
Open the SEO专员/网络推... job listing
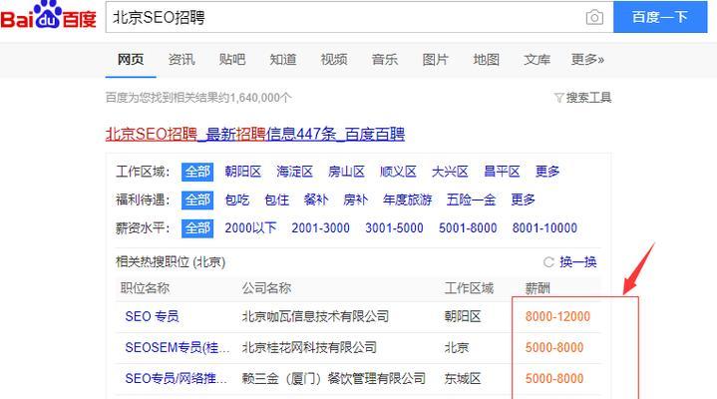coord(177,379)
